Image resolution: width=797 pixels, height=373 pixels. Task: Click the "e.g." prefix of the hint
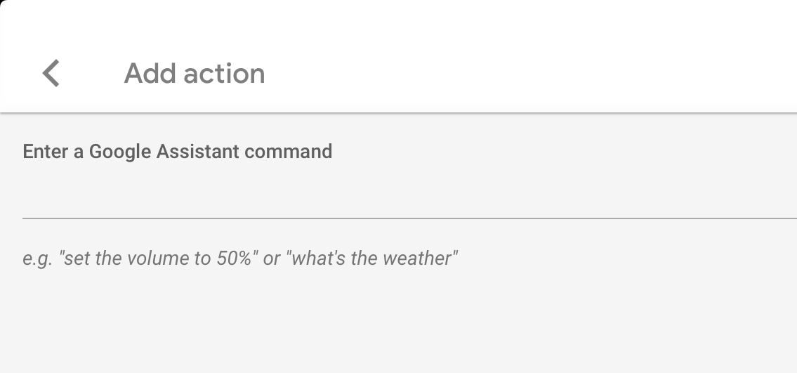pyautogui.click(x=38, y=259)
